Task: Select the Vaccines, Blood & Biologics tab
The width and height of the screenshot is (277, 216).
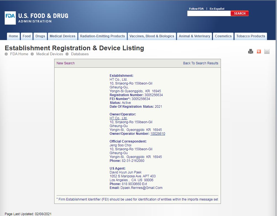Action: (x=152, y=36)
